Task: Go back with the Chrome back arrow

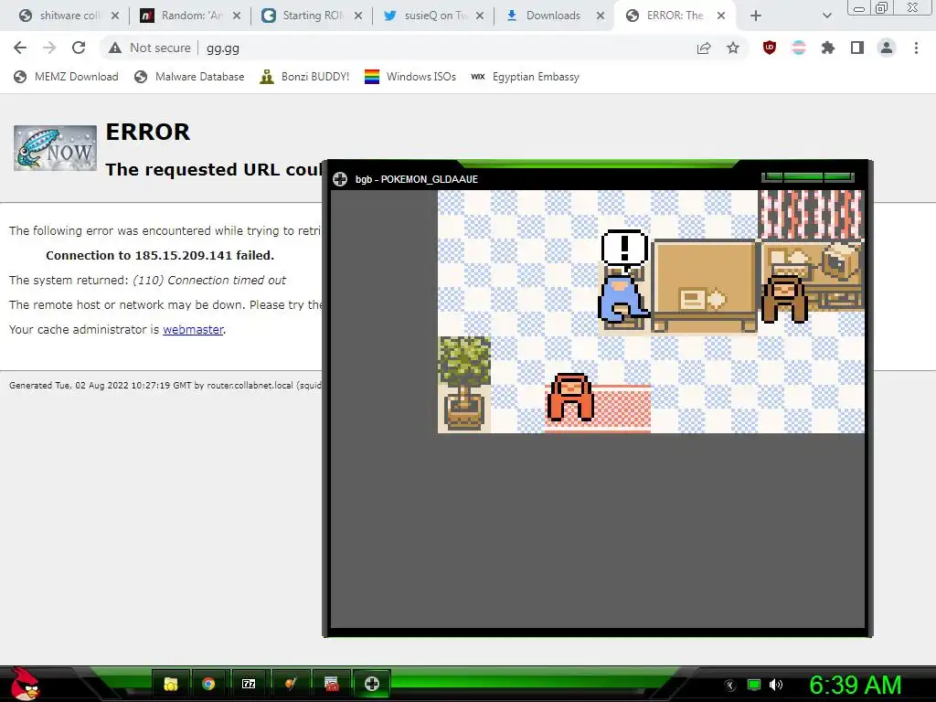Action: 20,48
